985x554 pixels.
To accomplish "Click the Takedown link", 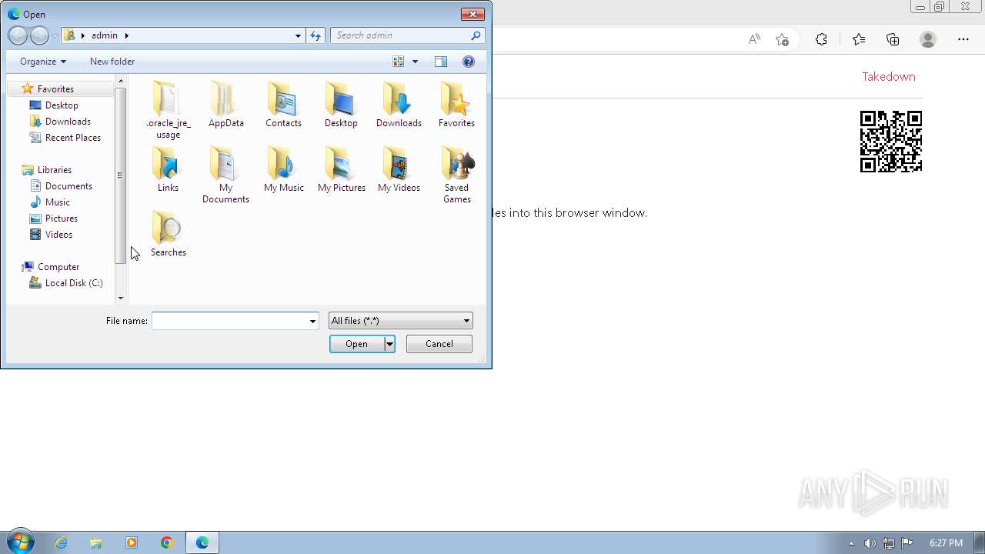I will click(888, 76).
